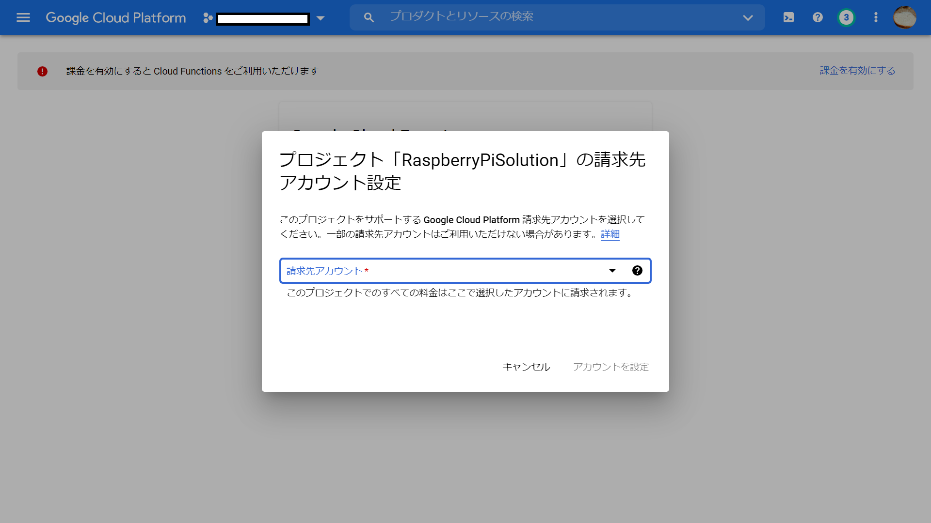
Task: Click the billing account dropdown arrow
Action: (x=612, y=271)
